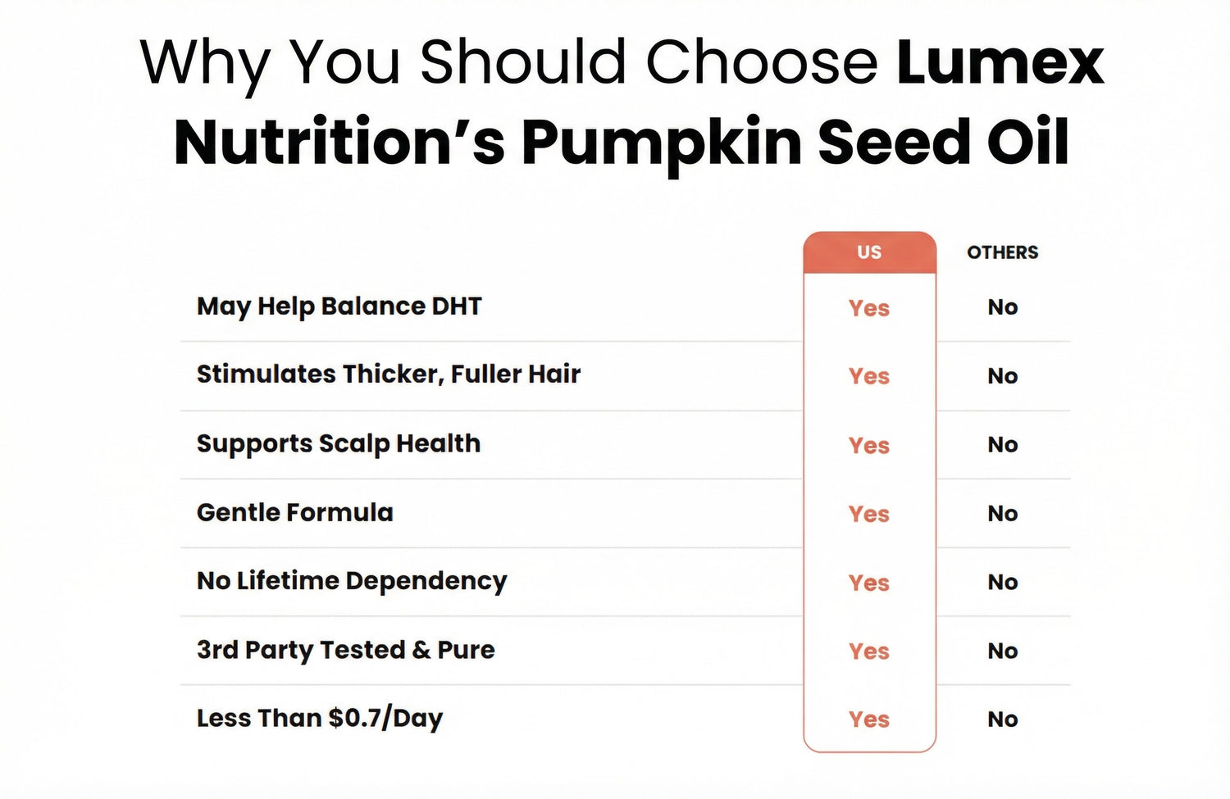
Task: Click No in the Supports Scalp Health row
Action: point(1002,445)
